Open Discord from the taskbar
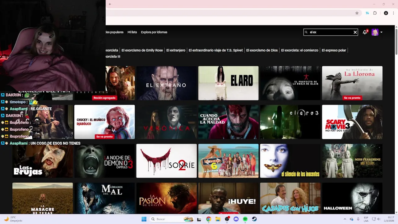 pyautogui.click(x=236, y=219)
